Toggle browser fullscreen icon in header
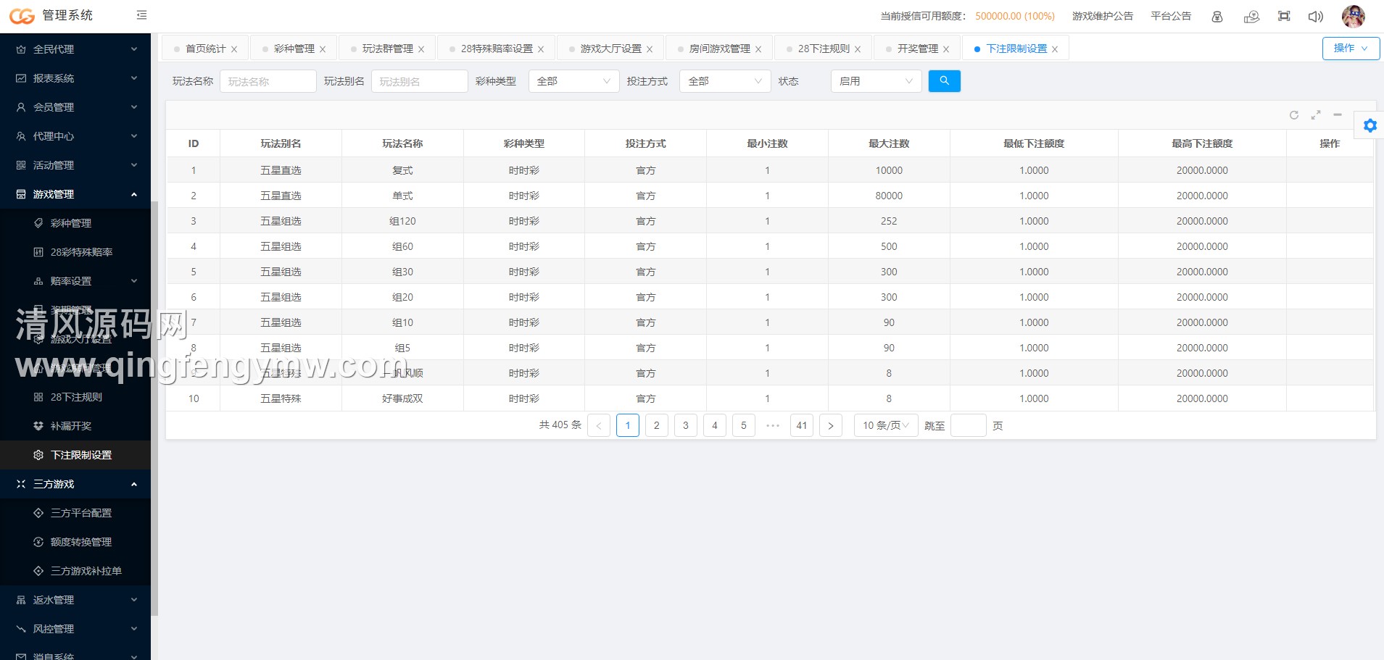This screenshot has width=1384, height=660. coord(1284,16)
